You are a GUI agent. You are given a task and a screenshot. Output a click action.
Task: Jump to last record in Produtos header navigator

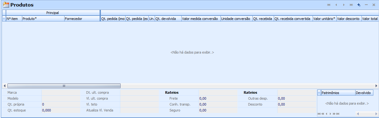click(x=351, y=5)
